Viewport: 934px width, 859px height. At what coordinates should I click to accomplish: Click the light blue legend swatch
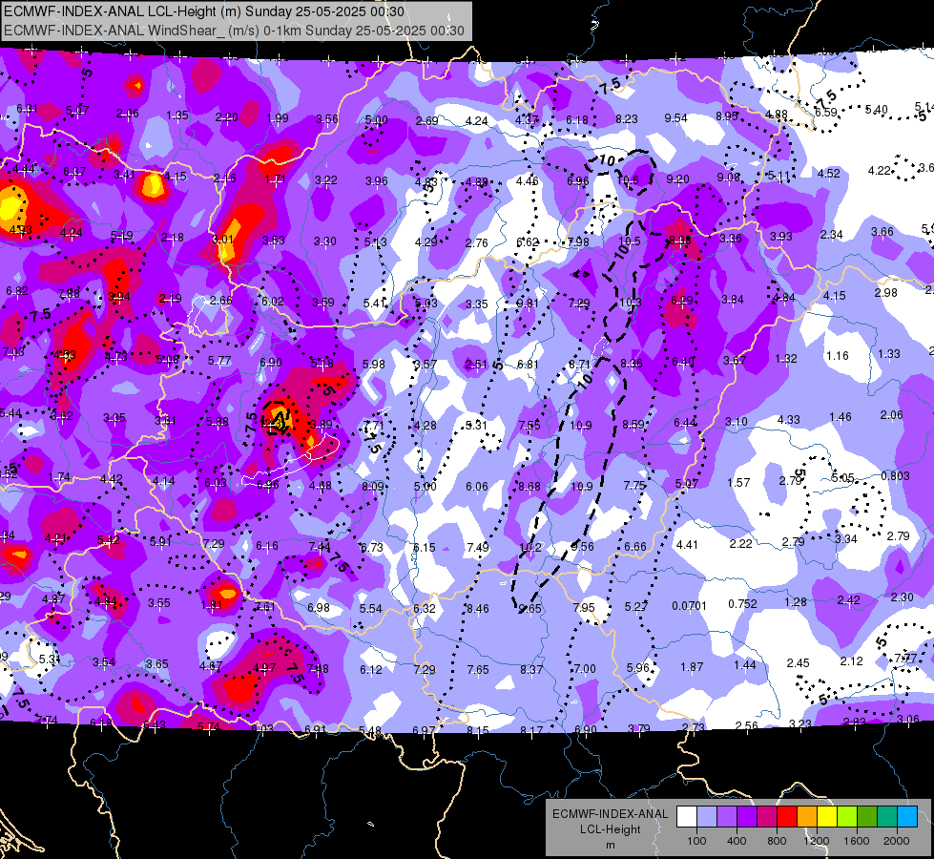[907, 816]
